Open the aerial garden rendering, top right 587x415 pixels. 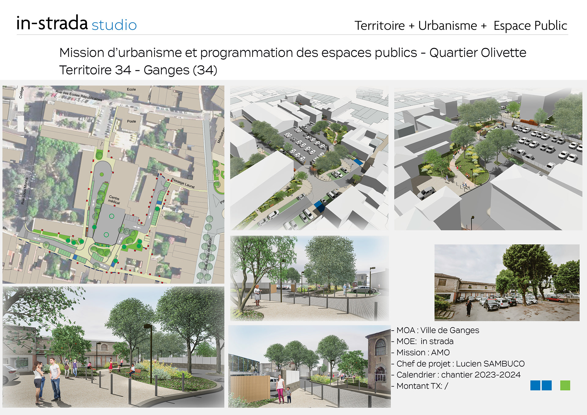coord(488,158)
